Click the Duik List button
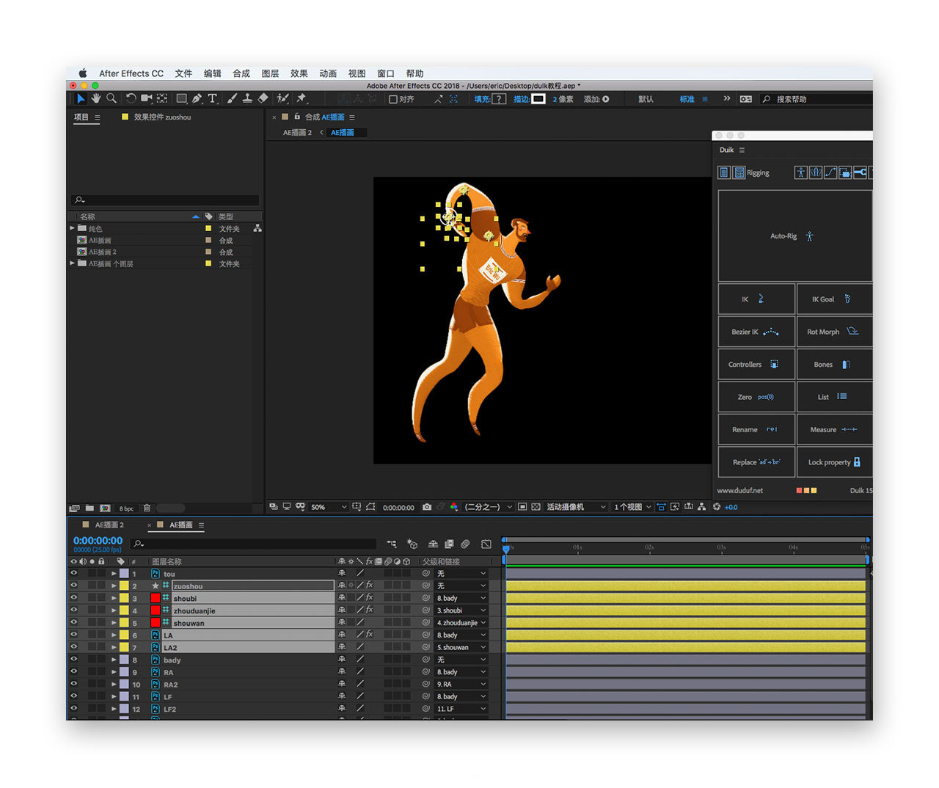This screenshot has height=788, width=939. [x=834, y=397]
